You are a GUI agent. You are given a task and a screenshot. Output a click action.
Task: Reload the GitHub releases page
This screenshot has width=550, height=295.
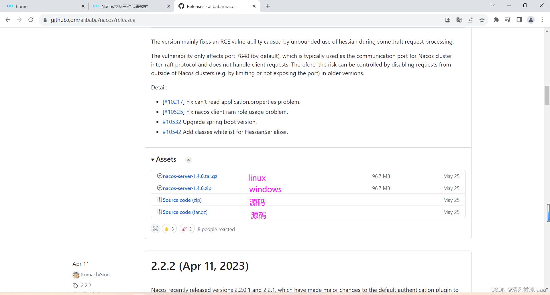click(x=31, y=20)
